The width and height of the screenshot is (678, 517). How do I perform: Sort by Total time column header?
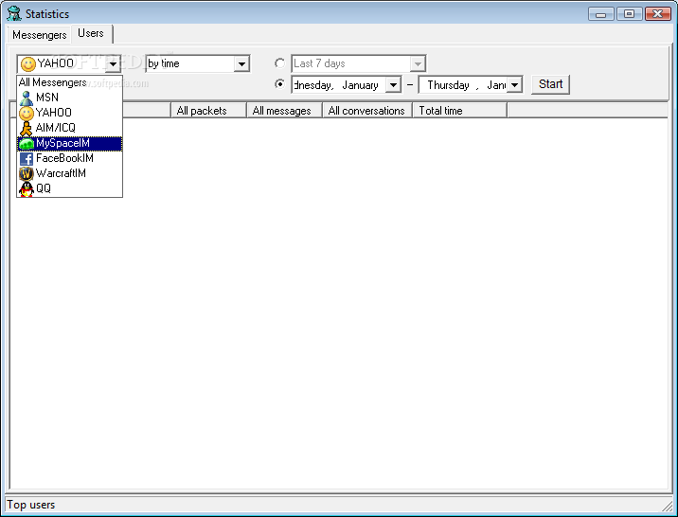tap(459, 111)
